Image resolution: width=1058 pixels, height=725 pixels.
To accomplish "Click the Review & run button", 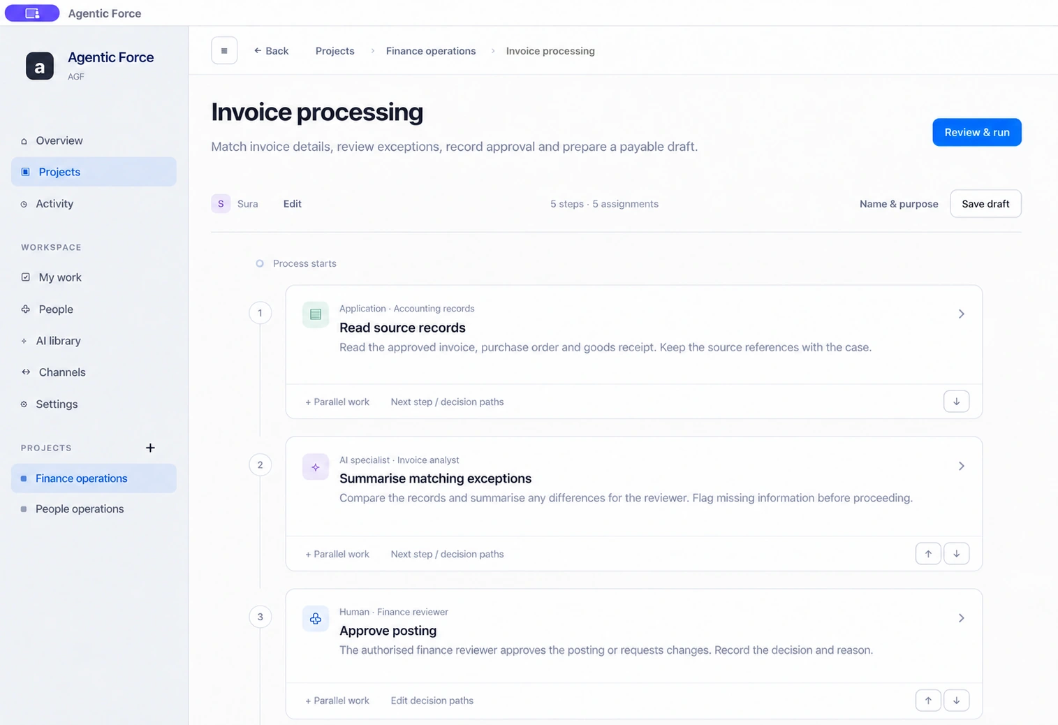I will click(977, 133).
